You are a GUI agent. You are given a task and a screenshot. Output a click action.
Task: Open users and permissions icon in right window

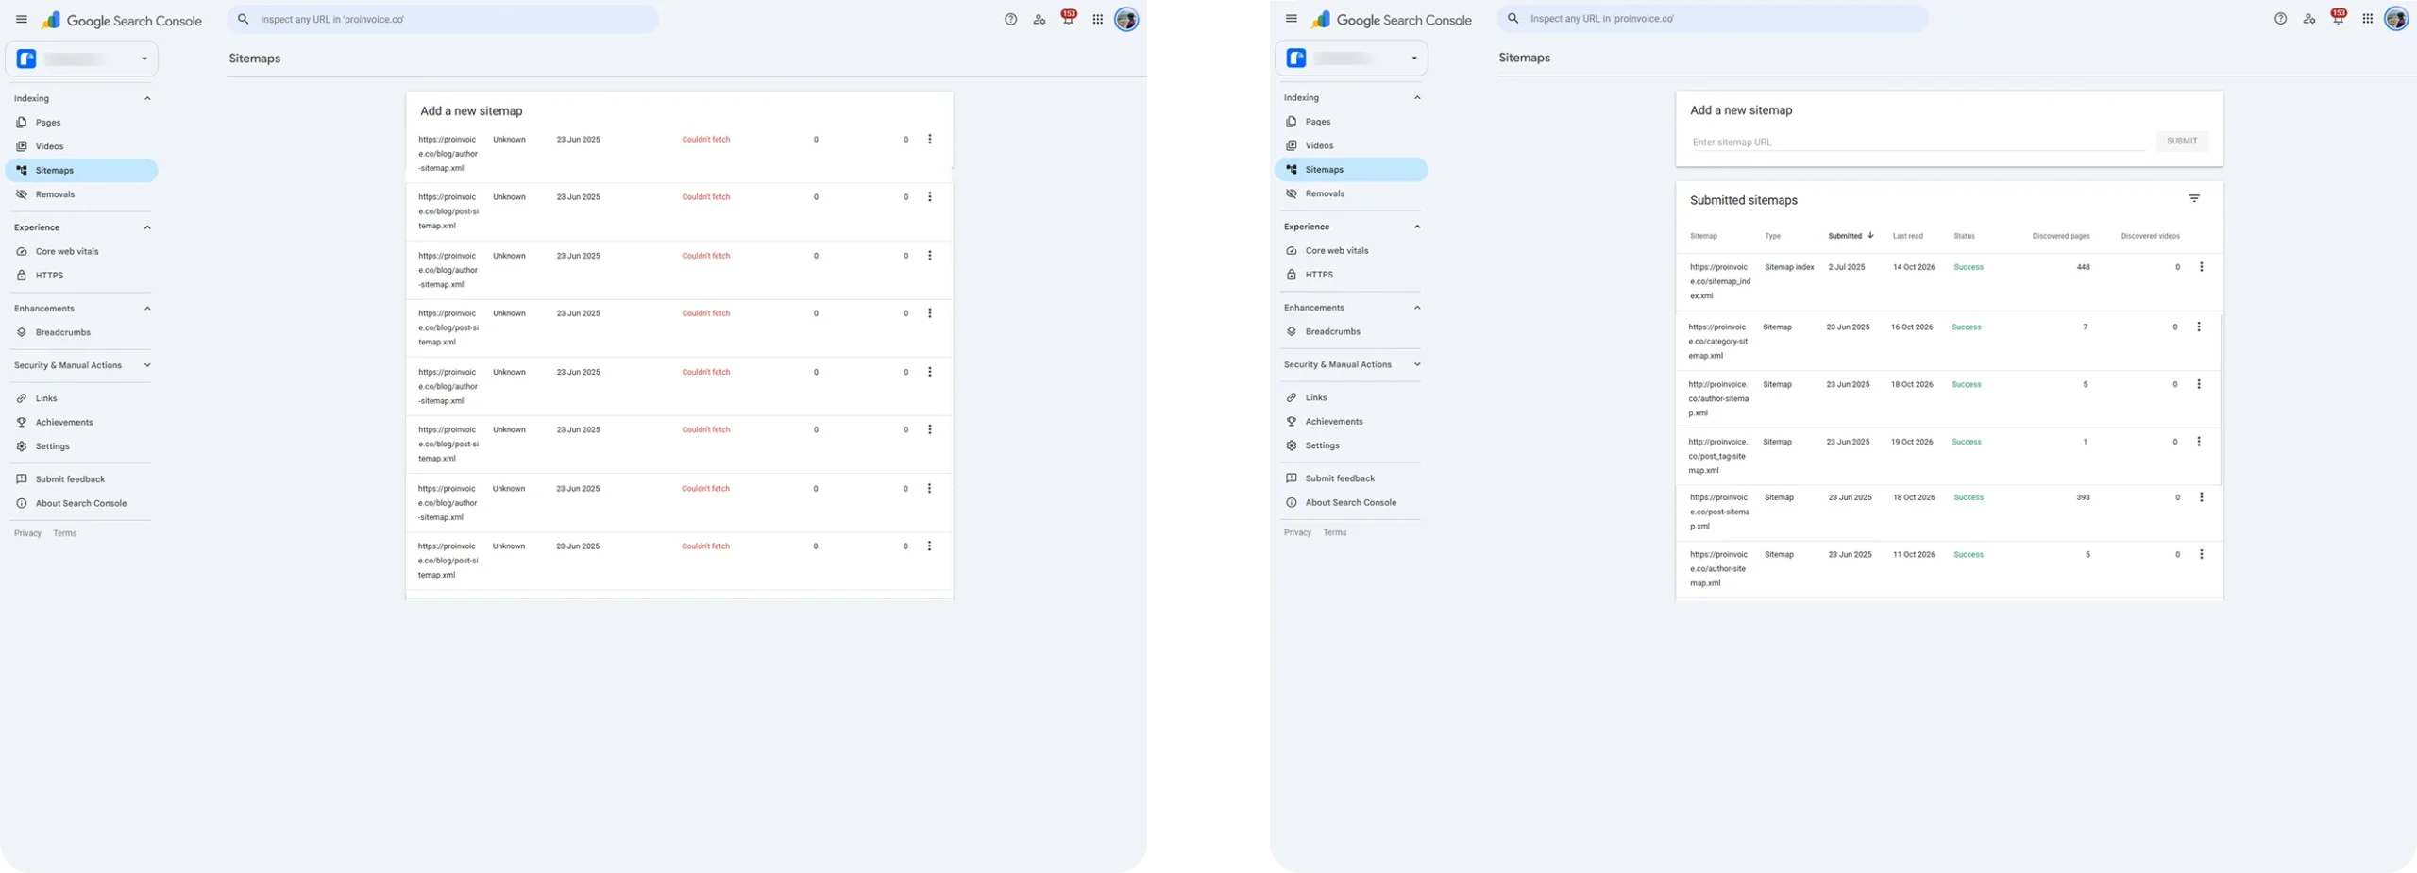[2308, 19]
